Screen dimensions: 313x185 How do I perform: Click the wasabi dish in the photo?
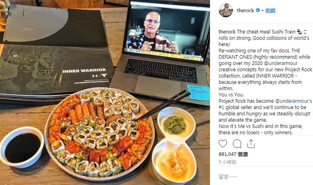pyautogui.click(x=176, y=123)
